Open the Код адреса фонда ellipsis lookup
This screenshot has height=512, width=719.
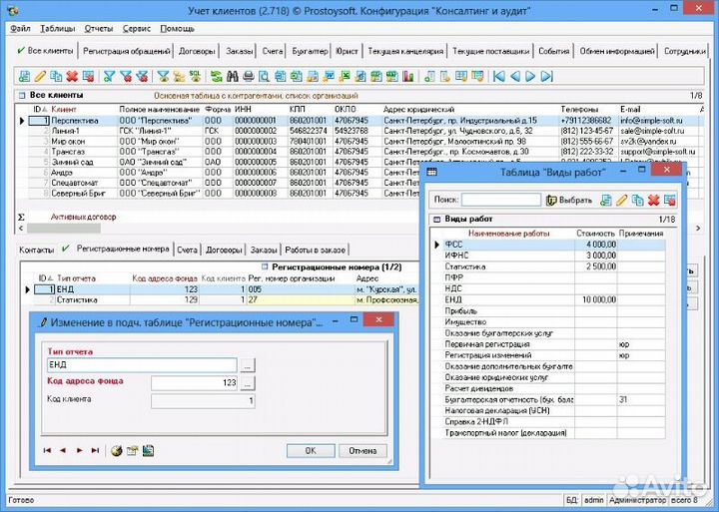(x=248, y=383)
